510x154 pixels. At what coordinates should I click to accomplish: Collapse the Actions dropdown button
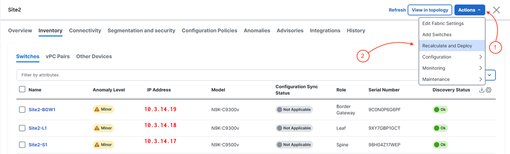click(469, 10)
